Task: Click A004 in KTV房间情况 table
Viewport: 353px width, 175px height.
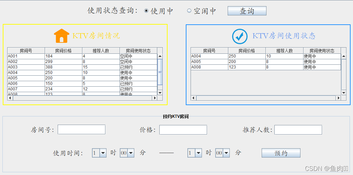Action: point(26,73)
